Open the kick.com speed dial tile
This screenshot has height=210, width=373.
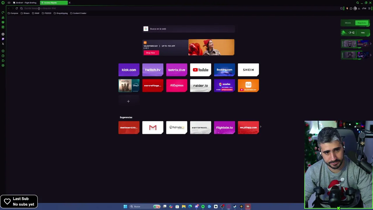129,70
